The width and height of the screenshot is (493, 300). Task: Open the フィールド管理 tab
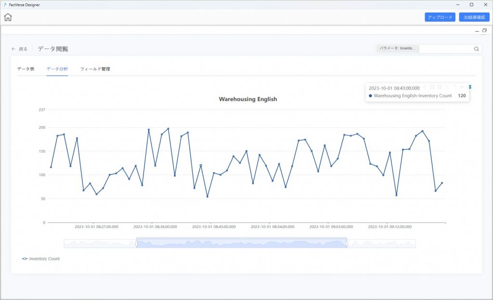click(x=95, y=69)
